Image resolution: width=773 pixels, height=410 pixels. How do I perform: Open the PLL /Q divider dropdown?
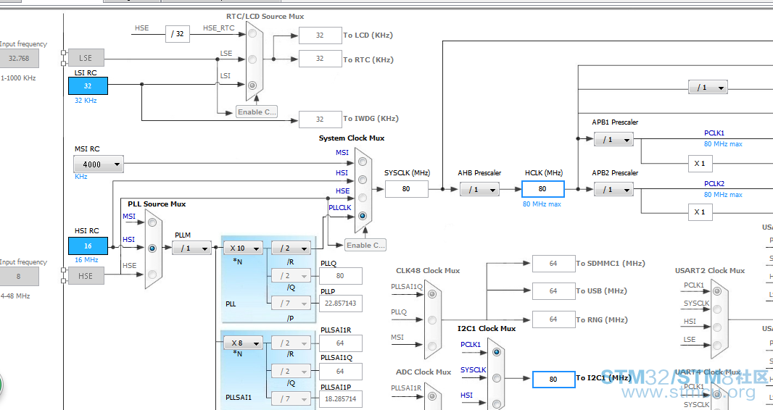click(291, 276)
